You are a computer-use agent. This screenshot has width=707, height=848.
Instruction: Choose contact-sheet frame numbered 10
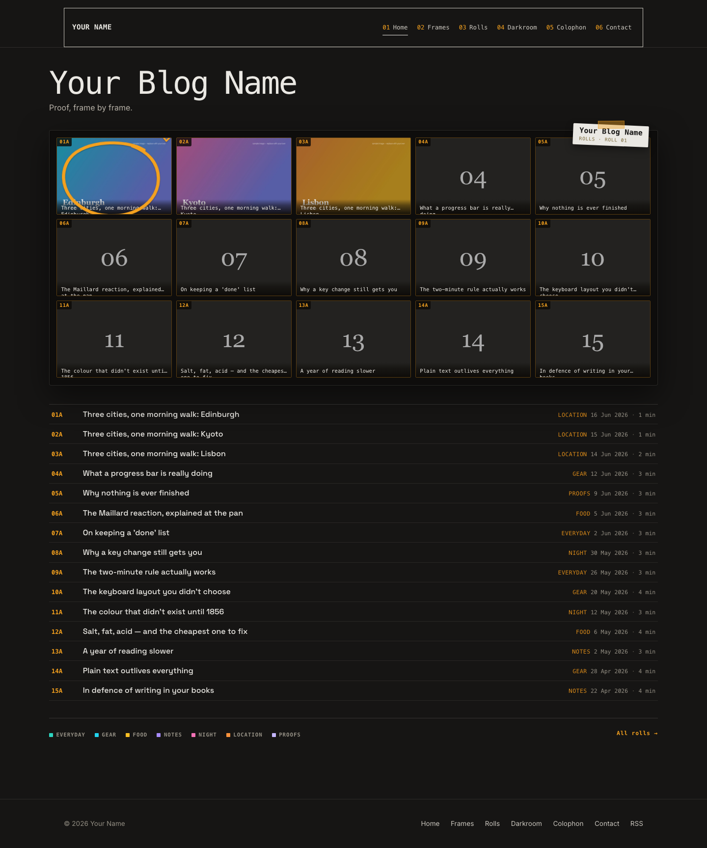pos(593,257)
